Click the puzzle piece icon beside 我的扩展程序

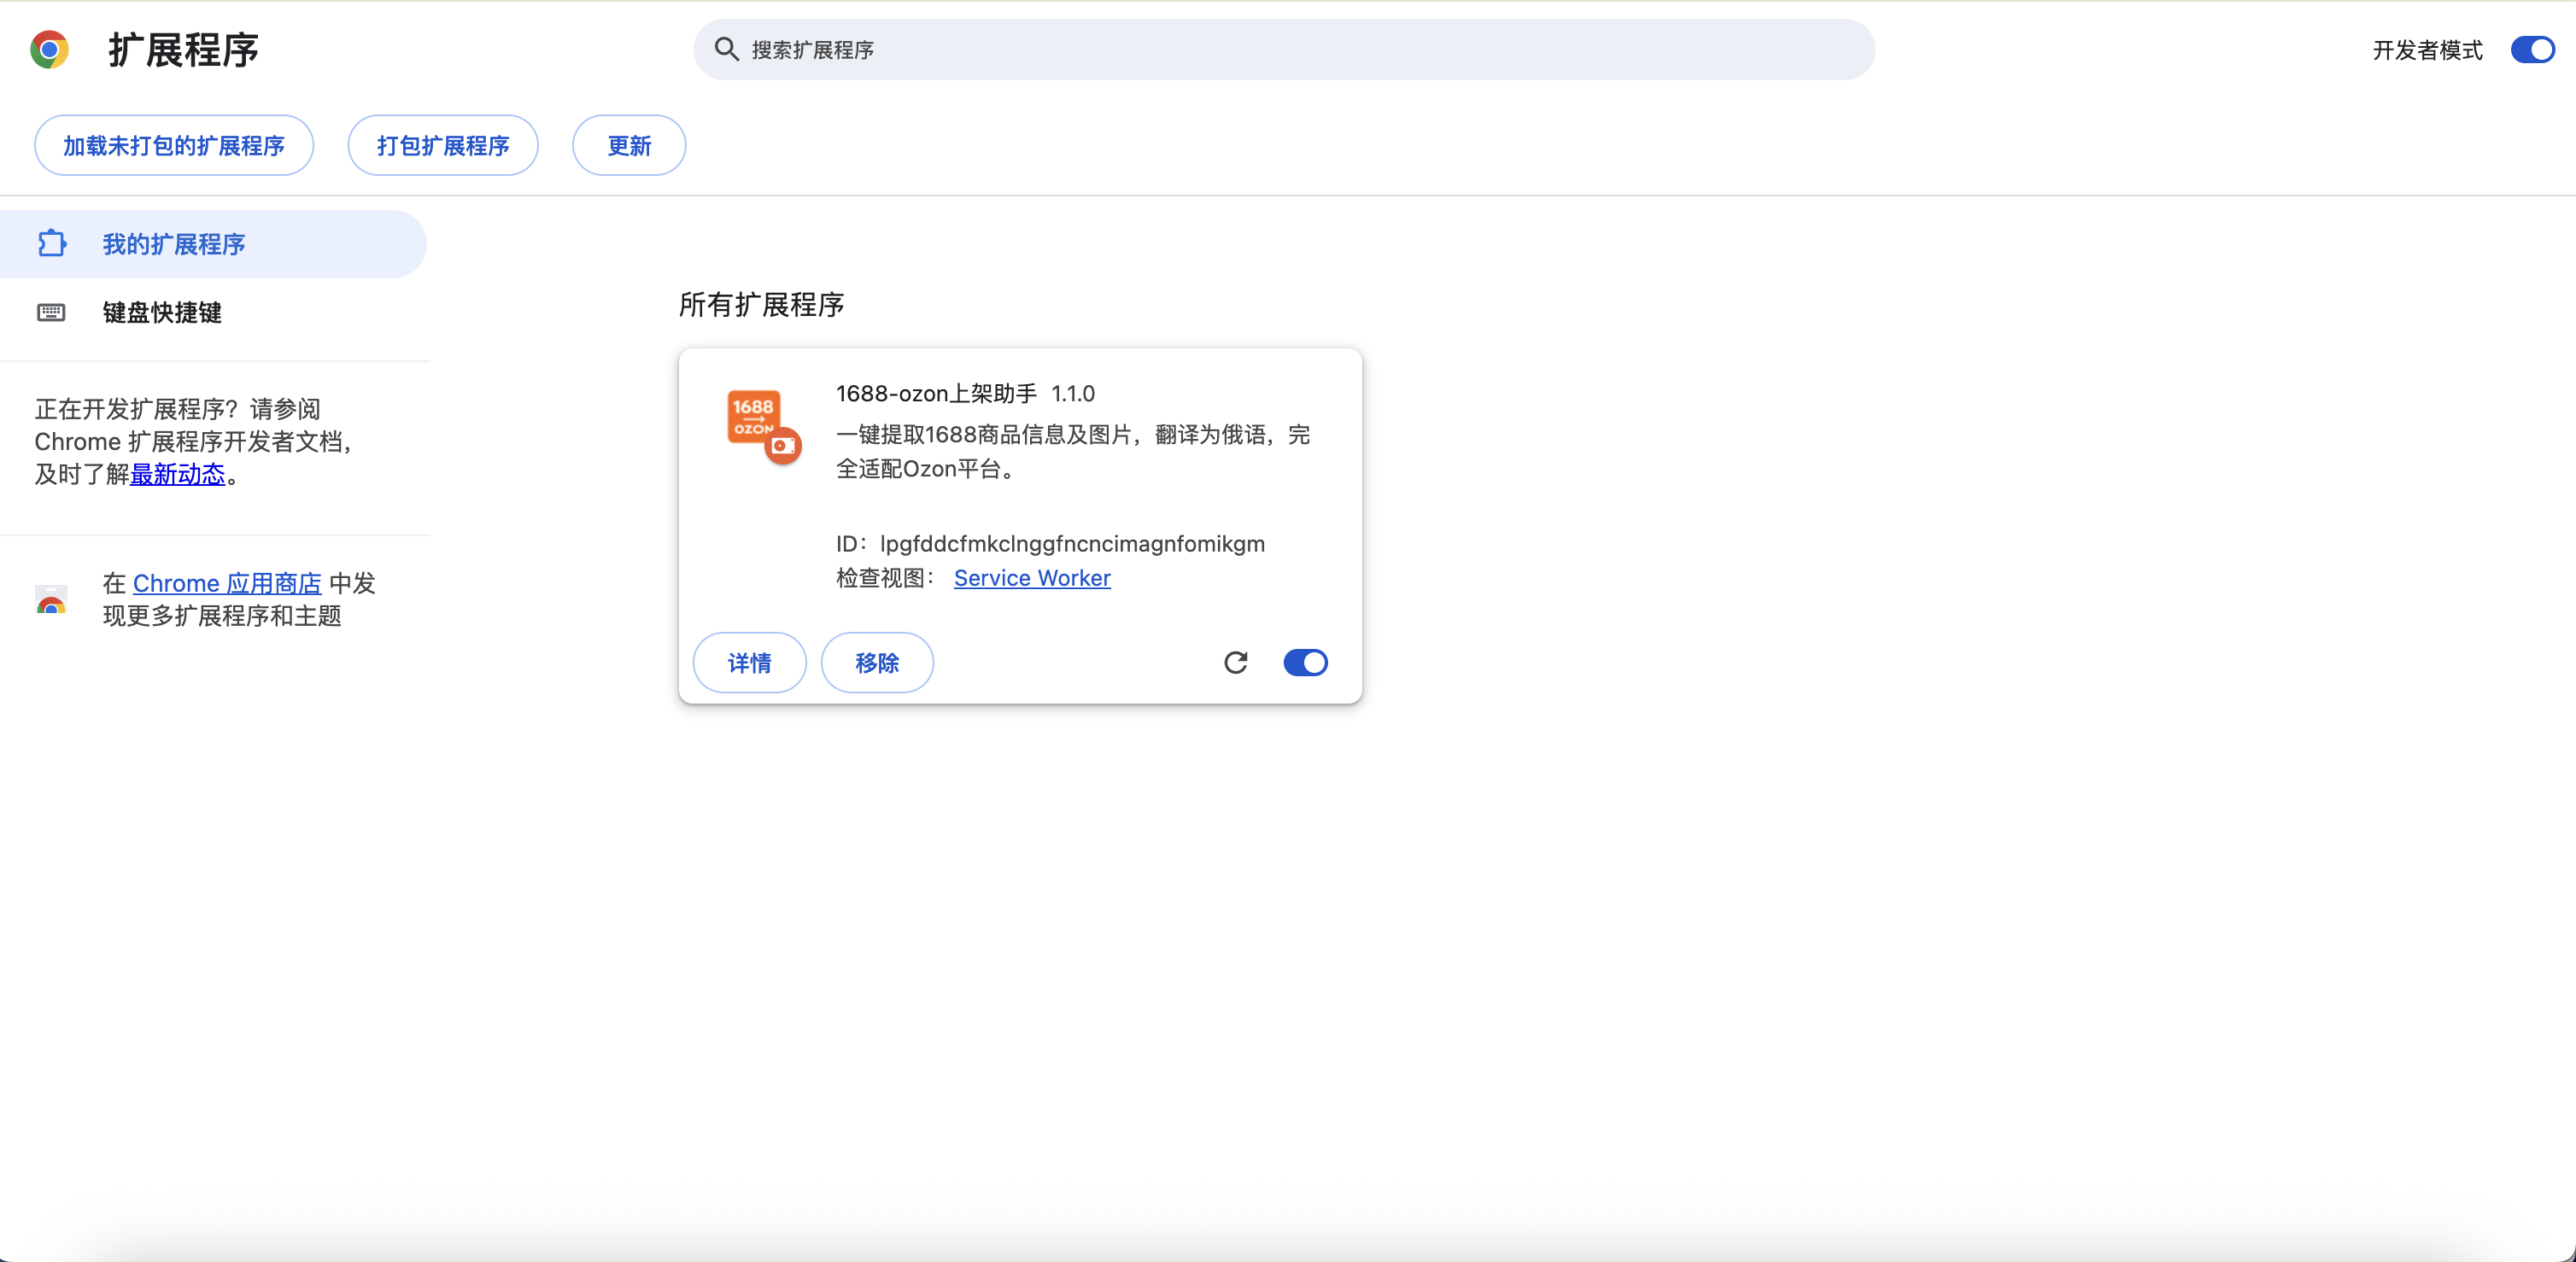(x=51, y=243)
